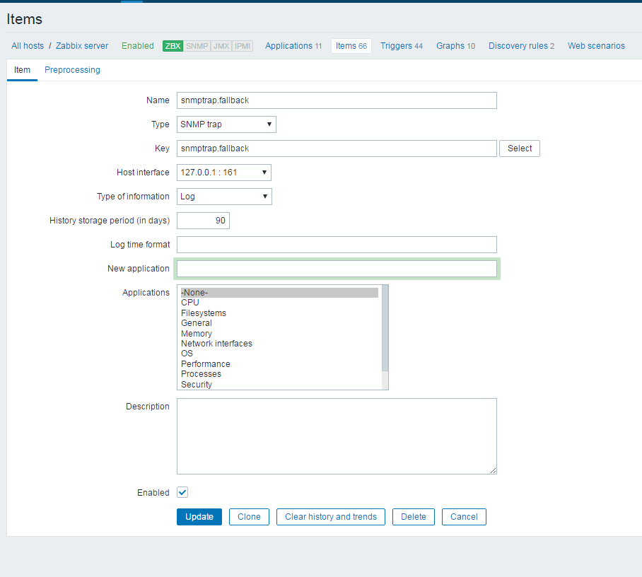Open Discovery rules 2 section
Screen dimensions: 642x577
(x=522, y=46)
